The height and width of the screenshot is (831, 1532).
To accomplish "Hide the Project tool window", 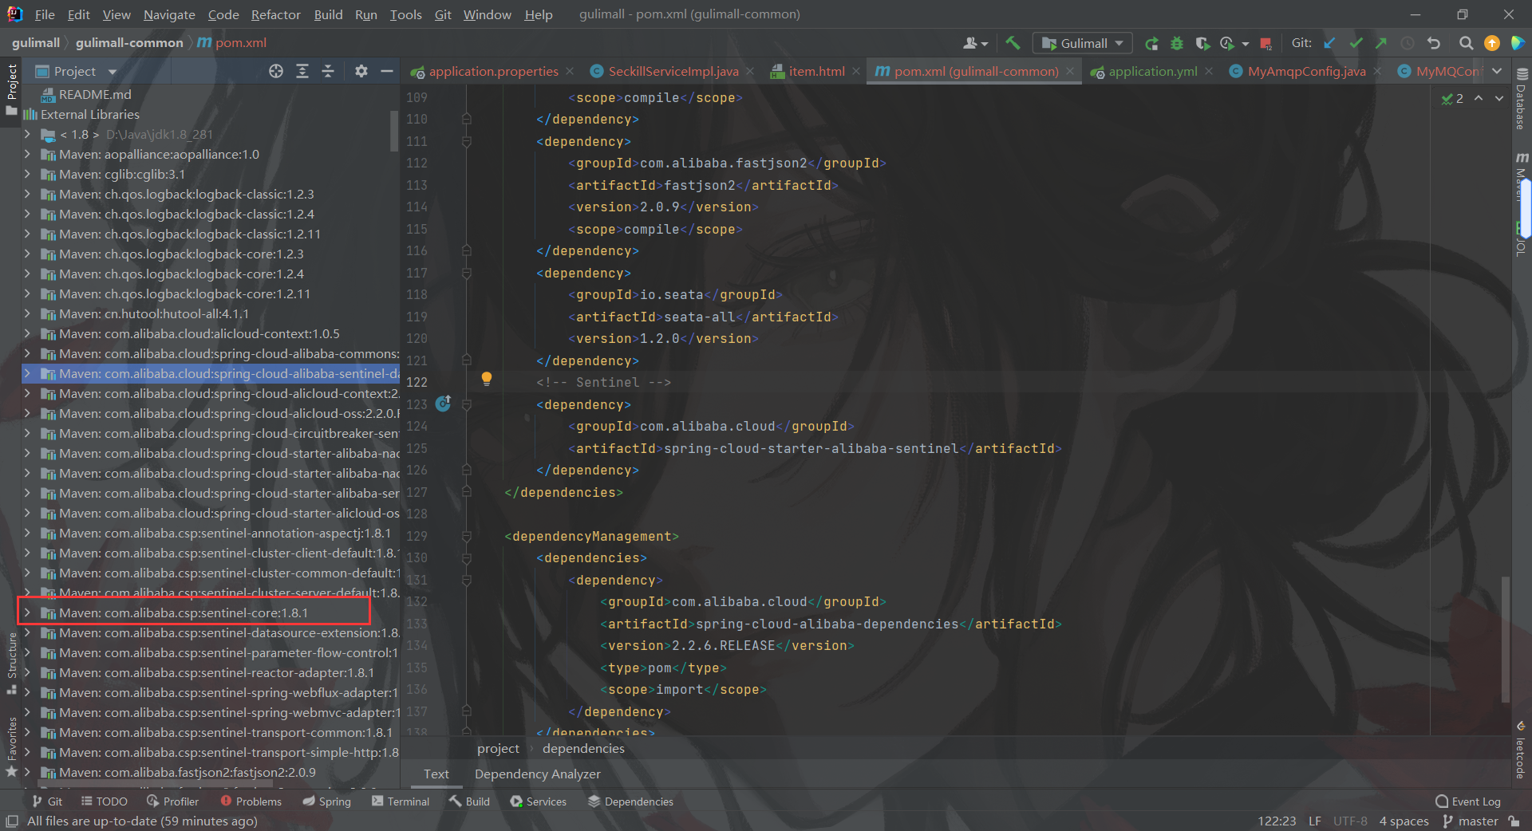I will (387, 71).
